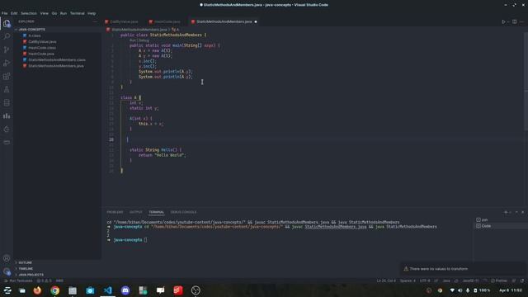The height and width of the screenshot is (297, 528).
Task: Click the Prettier status bar item
Action: (499, 280)
